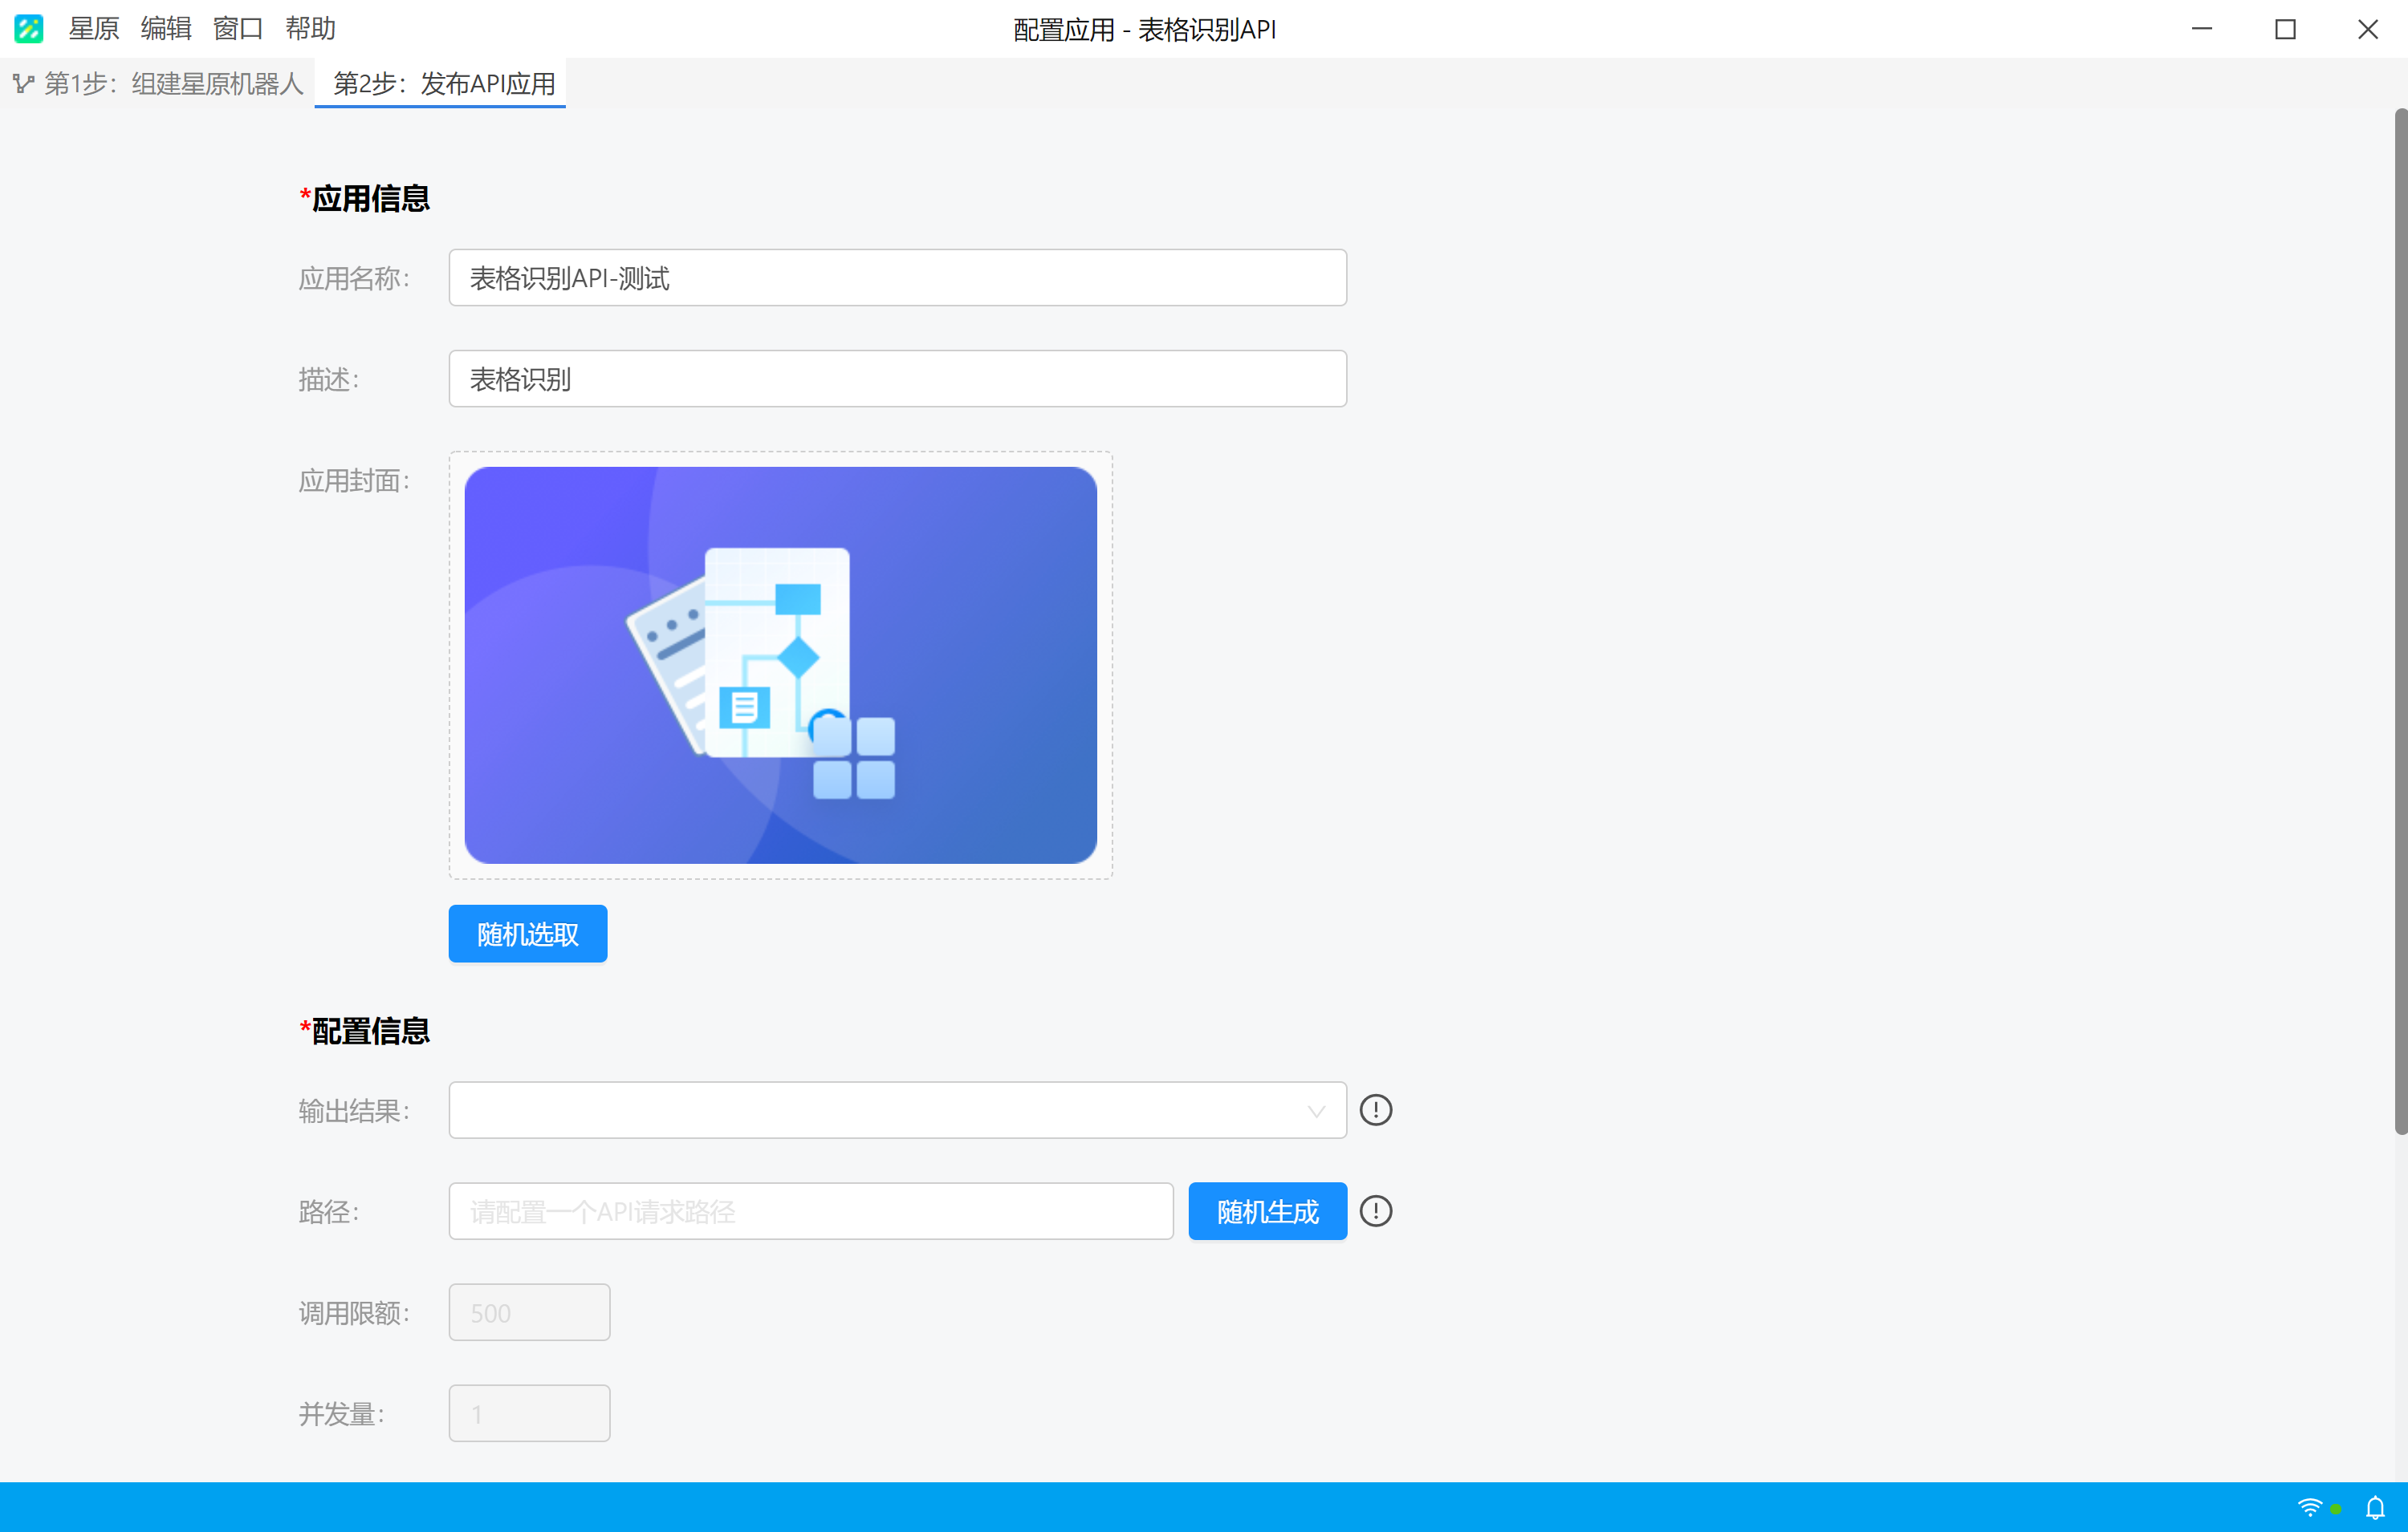Click the 路径 API request path field
The image size is (2408, 1532).
811,1212
